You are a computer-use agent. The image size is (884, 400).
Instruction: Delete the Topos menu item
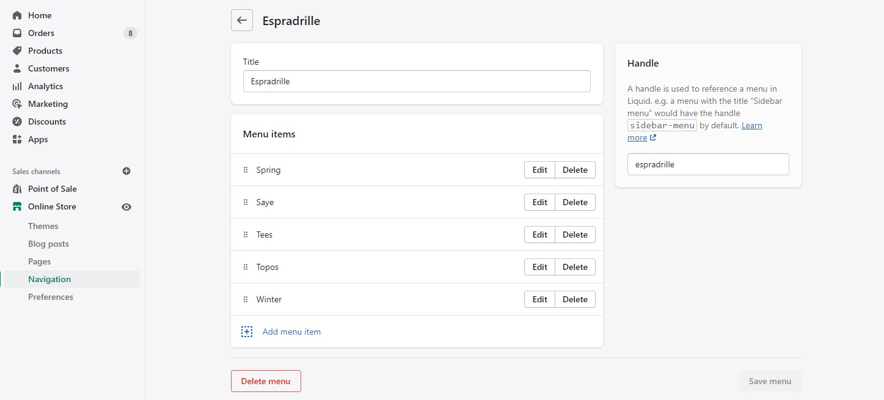coord(575,267)
